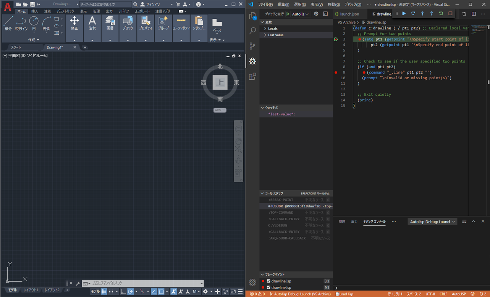The height and width of the screenshot is (297, 490).
Task: Click the debug Continue button
Action: tap(404, 14)
